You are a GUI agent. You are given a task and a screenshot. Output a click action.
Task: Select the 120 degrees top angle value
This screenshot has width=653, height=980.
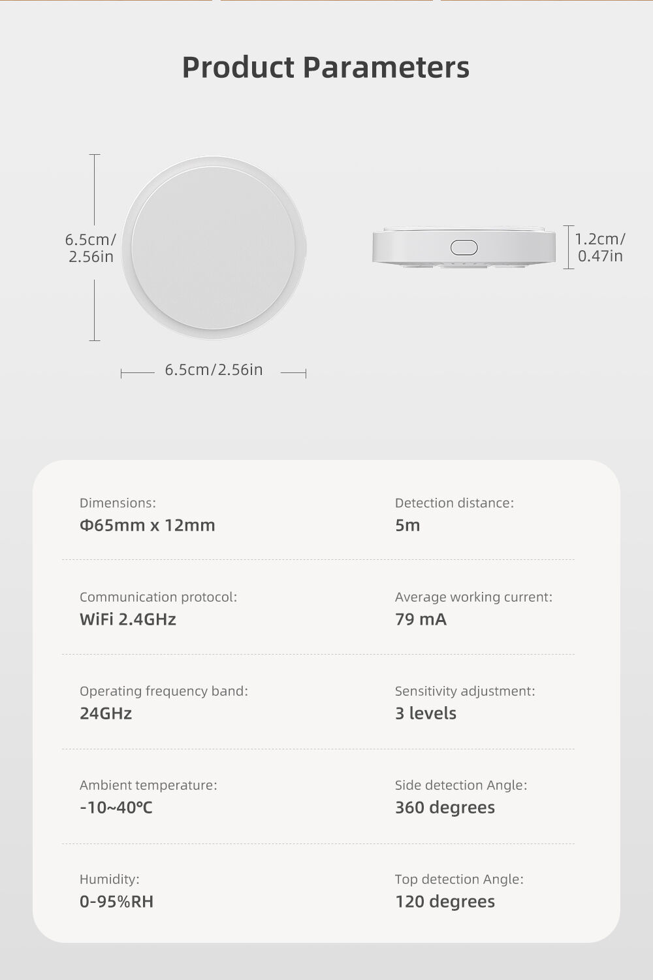(445, 902)
